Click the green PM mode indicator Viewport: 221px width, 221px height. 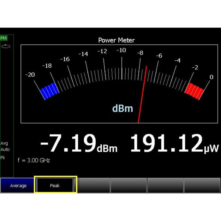pos(3,38)
